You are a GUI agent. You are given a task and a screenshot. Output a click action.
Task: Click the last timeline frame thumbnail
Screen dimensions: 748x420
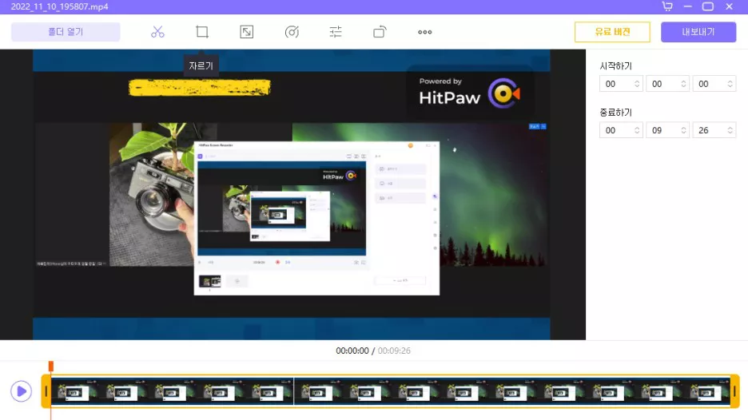coord(706,391)
